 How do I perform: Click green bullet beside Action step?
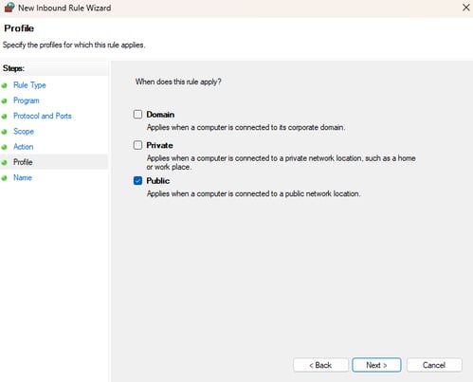(4, 147)
